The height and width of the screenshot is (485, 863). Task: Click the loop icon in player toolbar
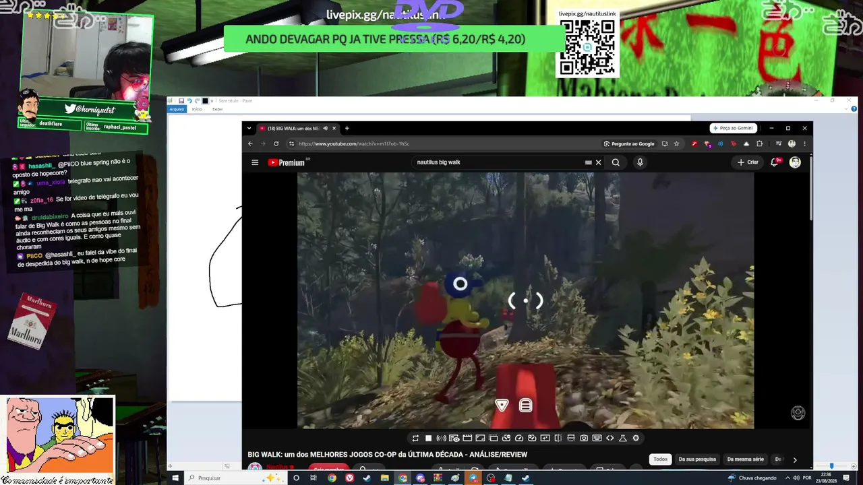pos(415,438)
